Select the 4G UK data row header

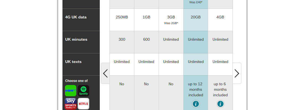tap(81, 20)
